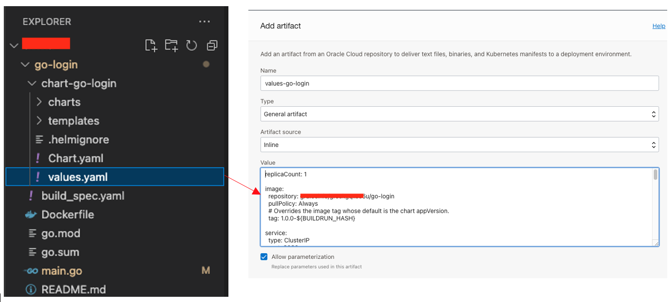Click the New File icon in Explorer

click(151, 46)
